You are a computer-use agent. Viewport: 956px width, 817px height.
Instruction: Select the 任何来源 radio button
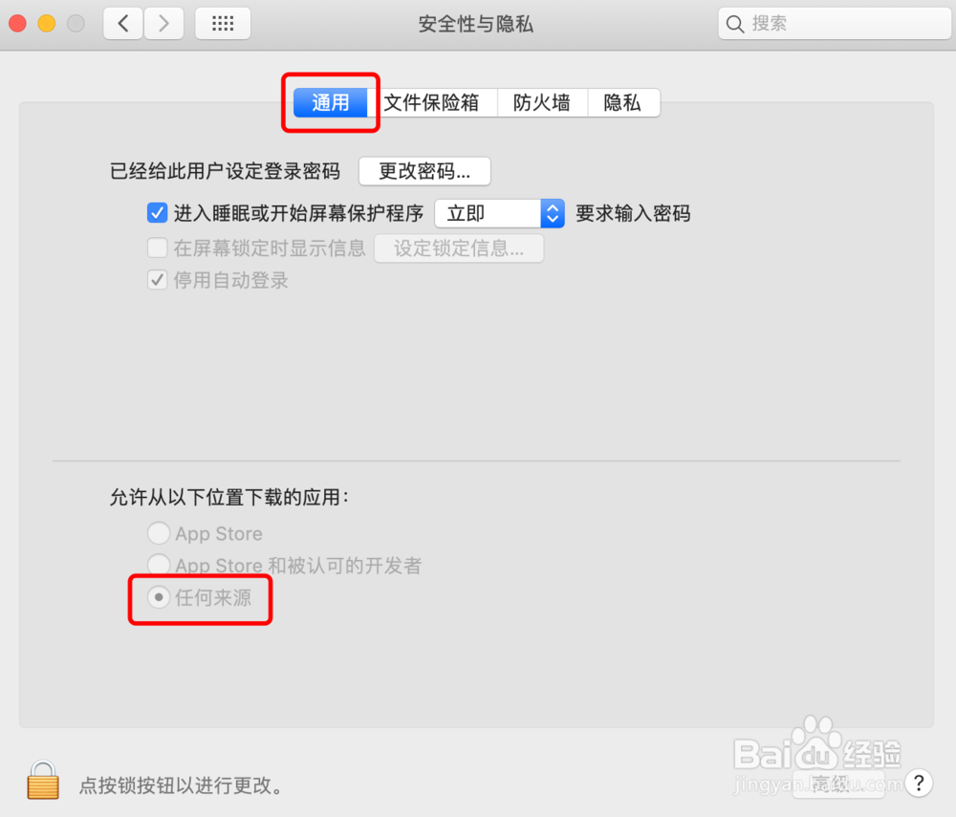point(159,597)
